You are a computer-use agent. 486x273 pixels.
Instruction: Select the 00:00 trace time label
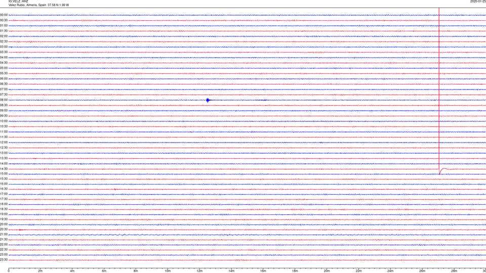4,15
